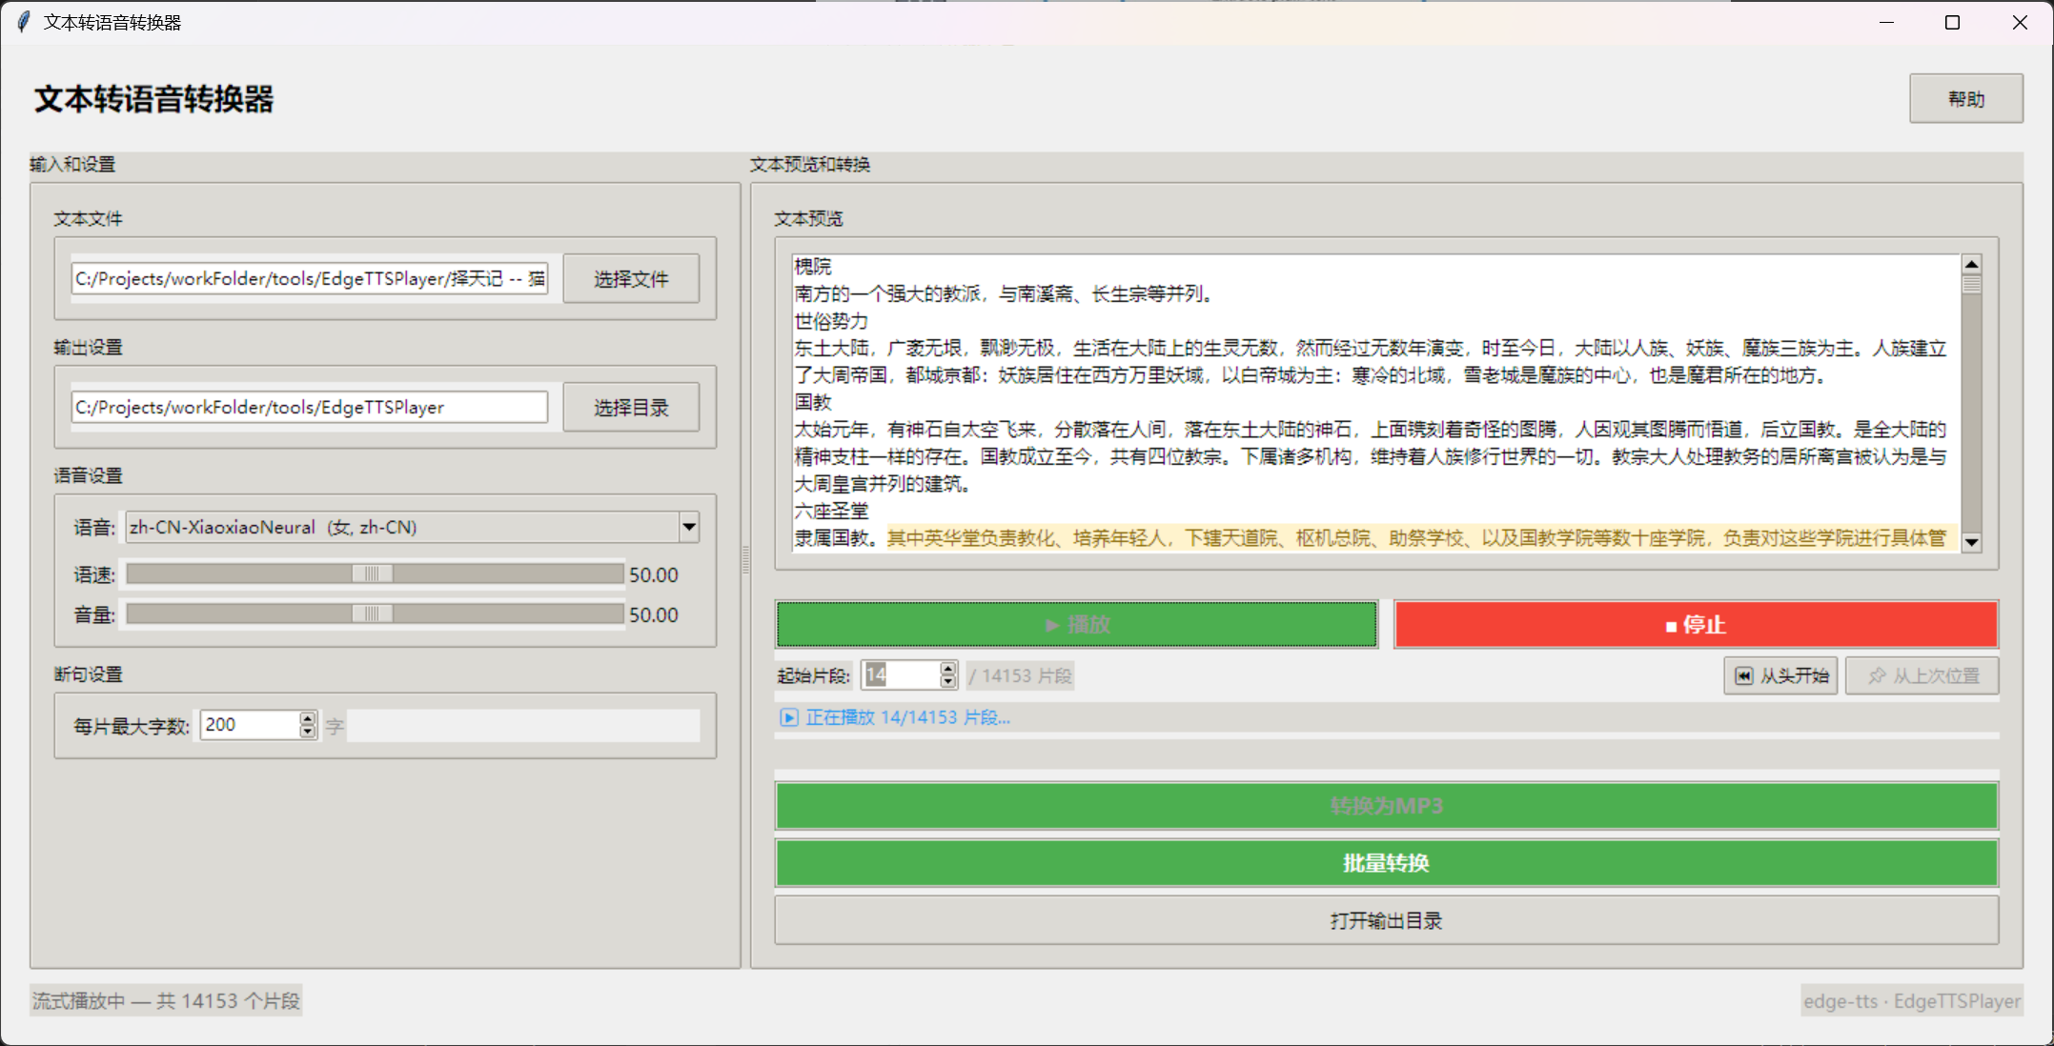Click the 批量转换 batch convert button

(x=1385, y=863)
